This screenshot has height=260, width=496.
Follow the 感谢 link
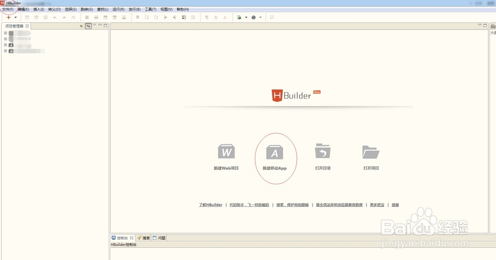click(395, 205)
